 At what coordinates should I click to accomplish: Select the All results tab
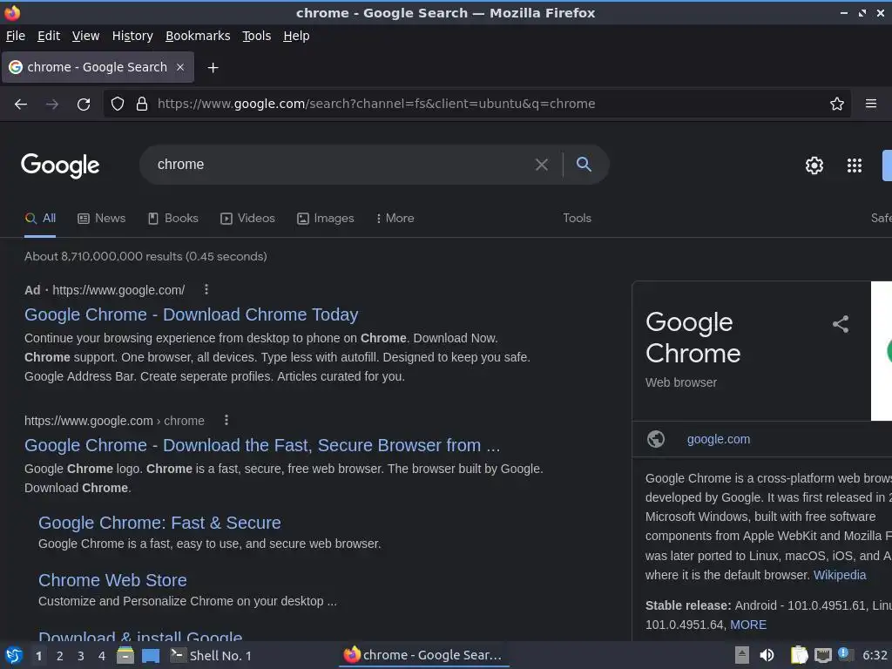[40, 219]
